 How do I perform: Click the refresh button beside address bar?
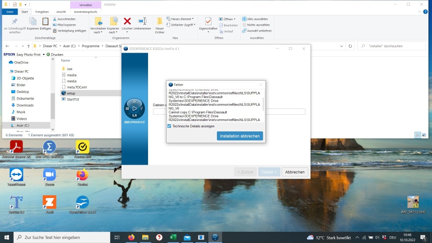click(x=350, y=46)
